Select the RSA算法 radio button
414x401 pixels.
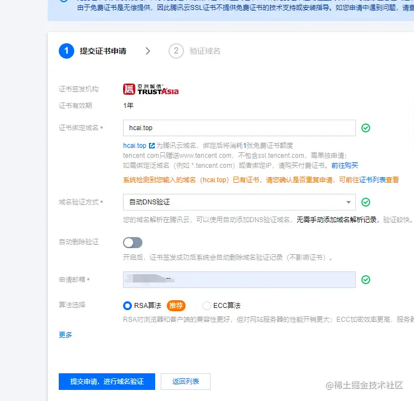coord(127,306)
